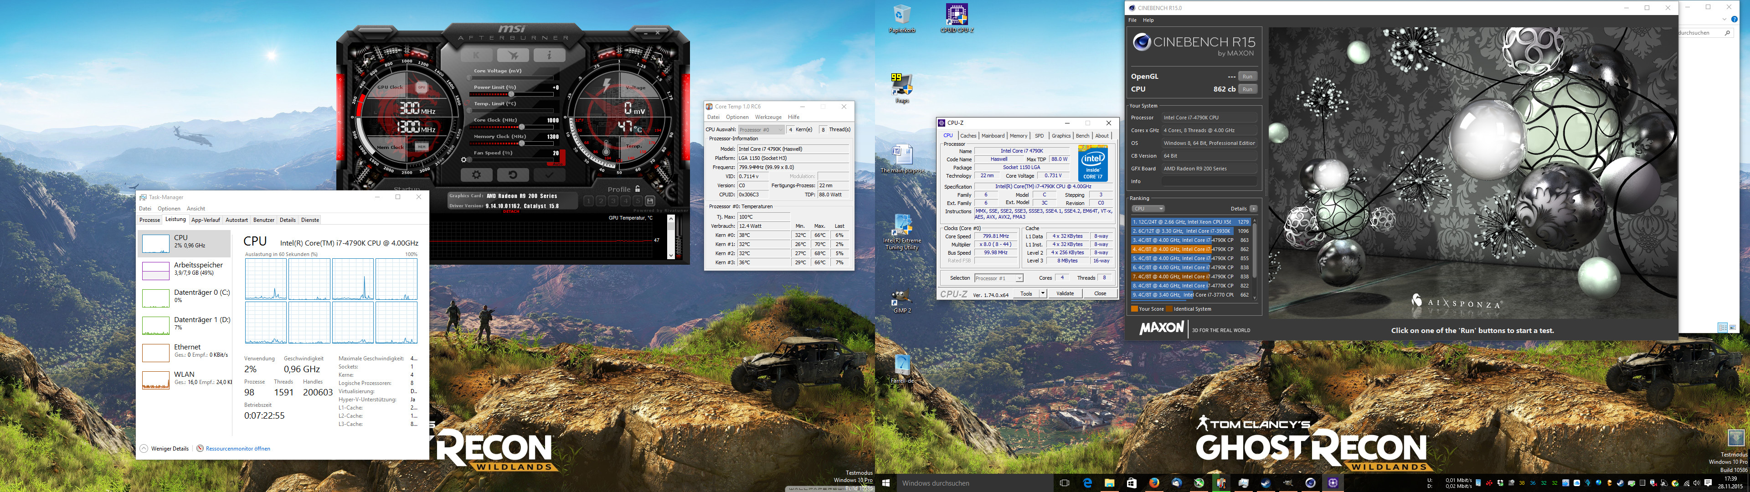1750x492 pixels.
Task: Adjust the Power Limit slider in Afterburner
Action: click(x=511, y=94)
